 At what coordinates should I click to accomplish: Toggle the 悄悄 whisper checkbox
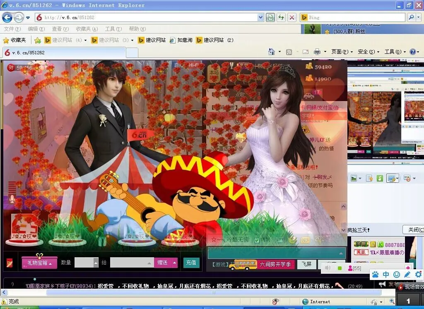[x=257, y=240]
